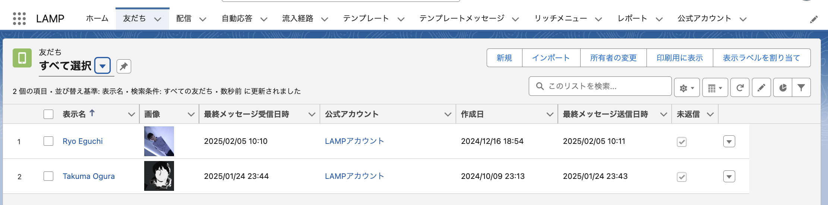The image size is (828, 205).
Task: Open the table display-as icon menu
Action: [715, 88]
